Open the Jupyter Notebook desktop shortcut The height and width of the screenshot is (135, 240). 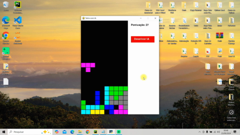click(x=18, y=38)
